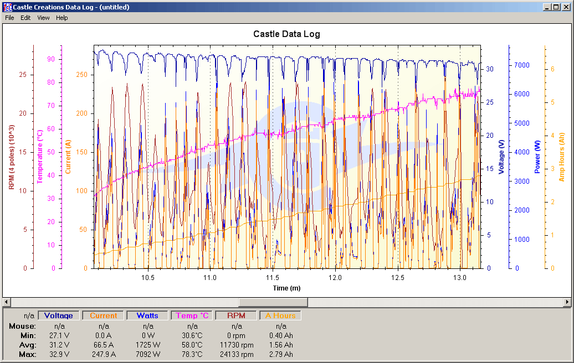Viewport: 574px width, 363px height.
Task: Click the 12.0 tick on the time axis
Action: point(335,277)
